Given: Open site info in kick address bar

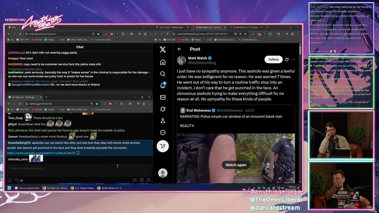Looking at the screenshot, I should pyautogui.click(x=27, y=34).
